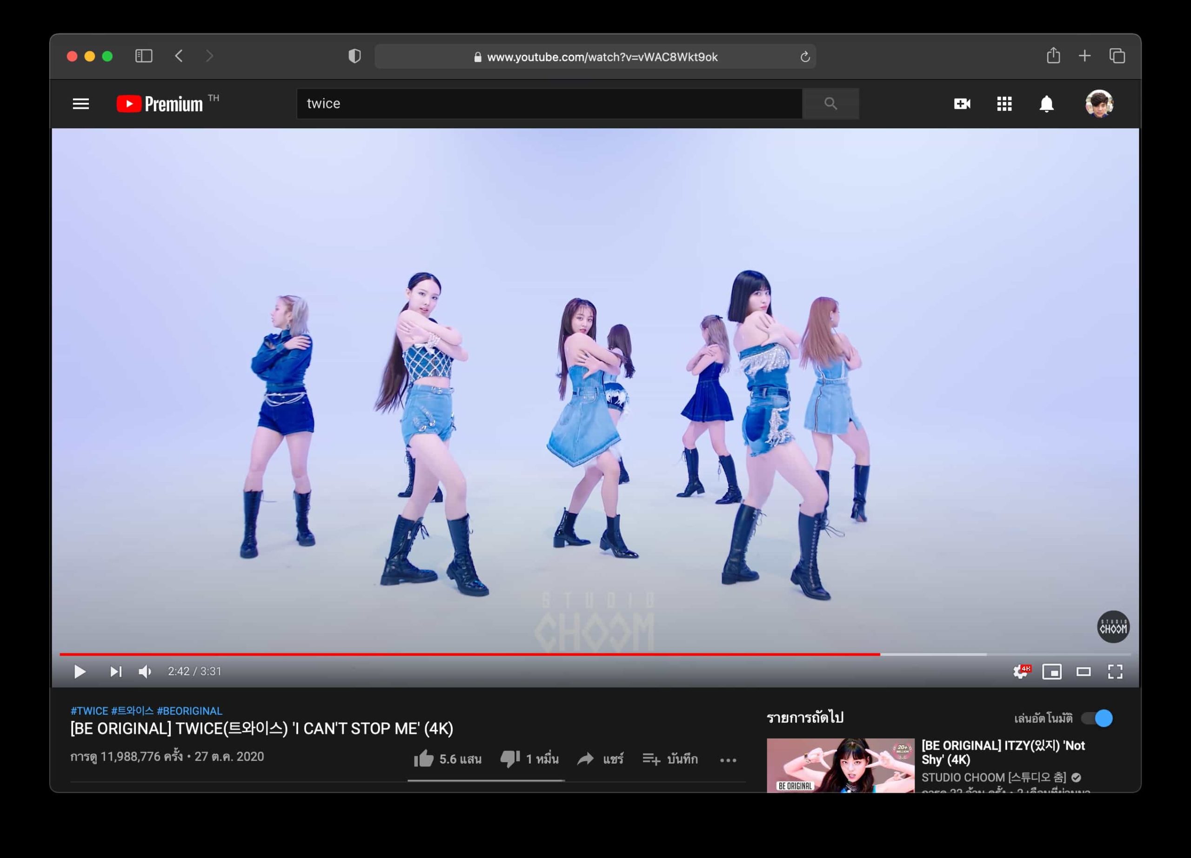Screen dimensions: 1191x858
Task: Click the search magnifier button
Action: point(830,103)
